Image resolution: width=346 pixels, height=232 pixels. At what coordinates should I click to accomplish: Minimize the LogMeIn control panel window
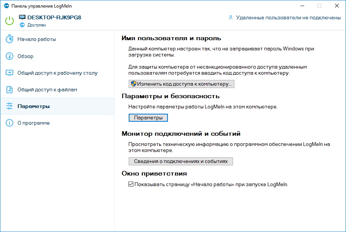click(x=302, y=6)
